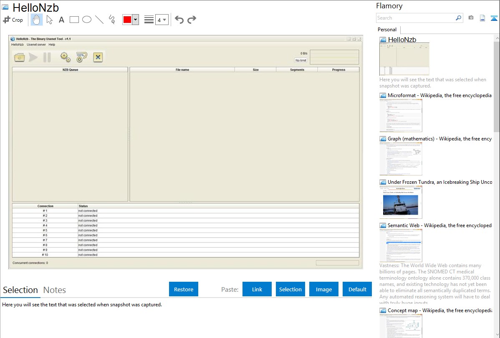Click the blue icon right of document icon
This screenshot has height=338, width=500.
494,18
